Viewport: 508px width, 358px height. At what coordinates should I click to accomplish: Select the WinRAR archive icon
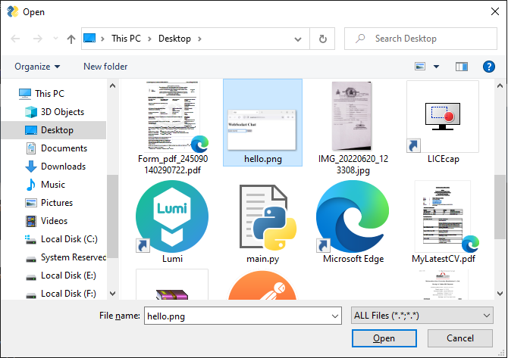click(x=172, y=285)
